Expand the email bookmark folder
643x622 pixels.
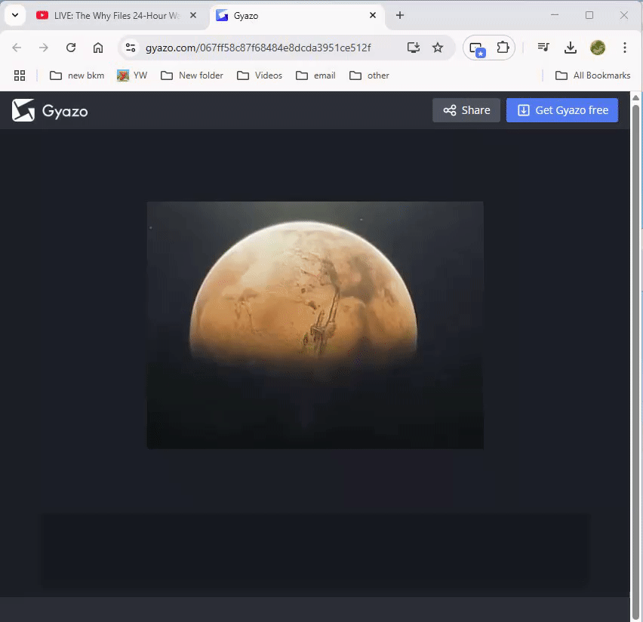click(315, 75)
